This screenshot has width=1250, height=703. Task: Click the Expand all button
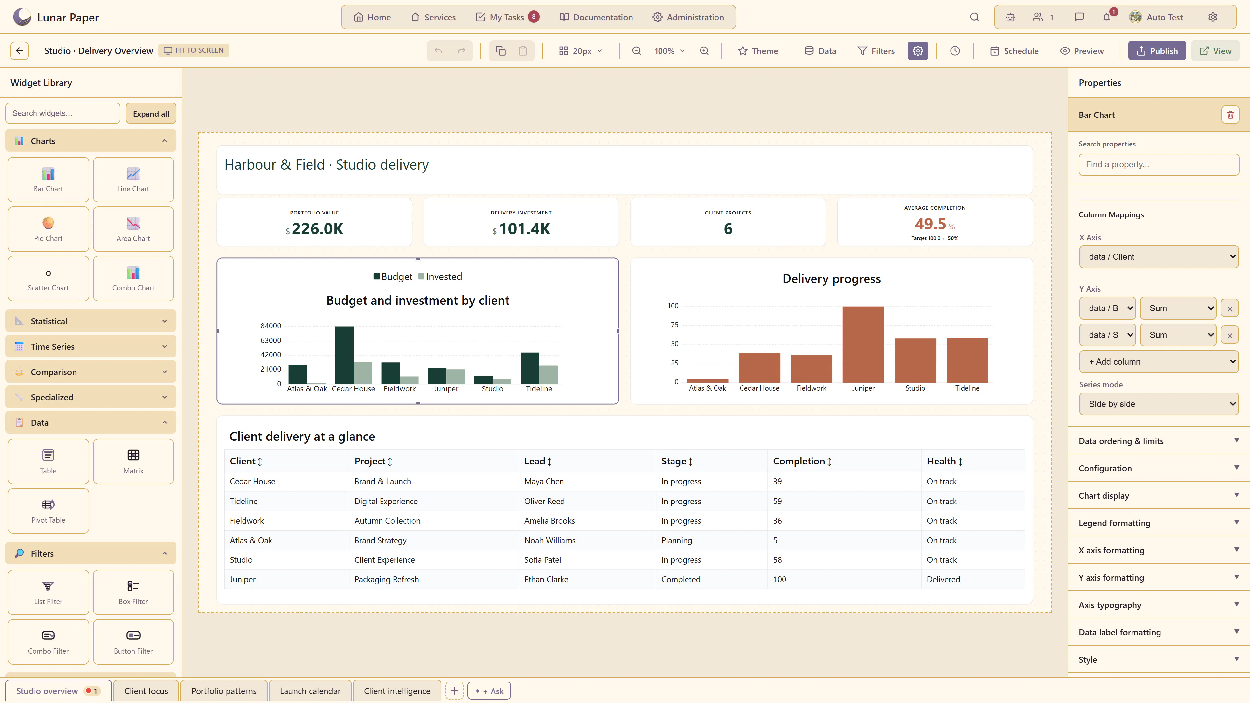[x=151, y=113]
